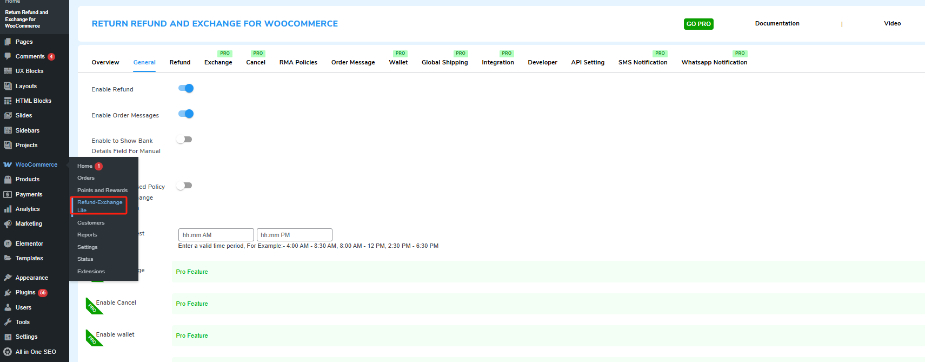Click the Plugins plug icon
The image size is (925, 362).
coord(8,292)
